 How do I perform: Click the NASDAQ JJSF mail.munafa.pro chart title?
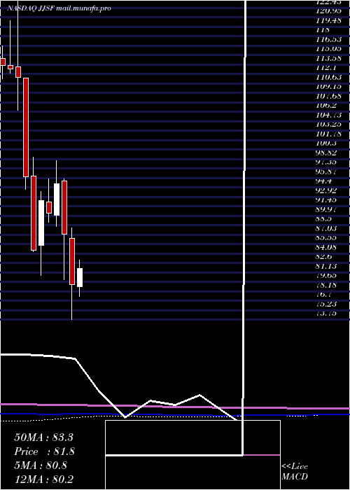pos(59,8)
